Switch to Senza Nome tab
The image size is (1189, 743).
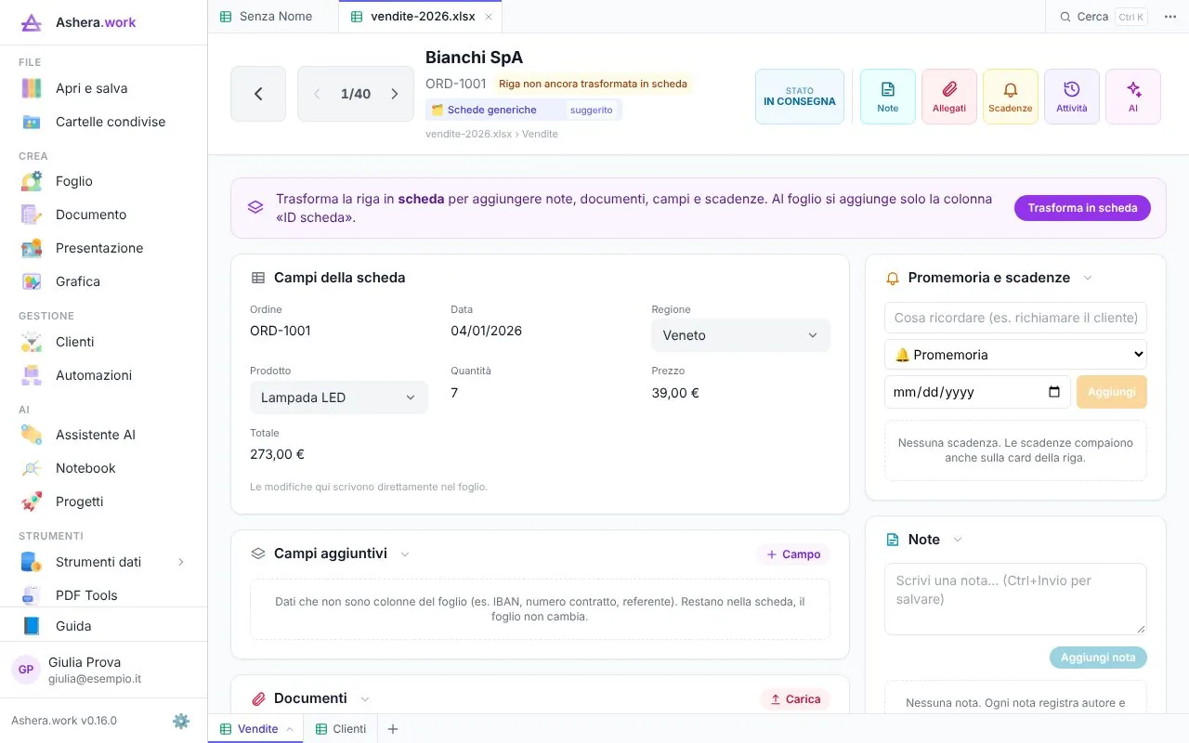(x=273, y=17)
